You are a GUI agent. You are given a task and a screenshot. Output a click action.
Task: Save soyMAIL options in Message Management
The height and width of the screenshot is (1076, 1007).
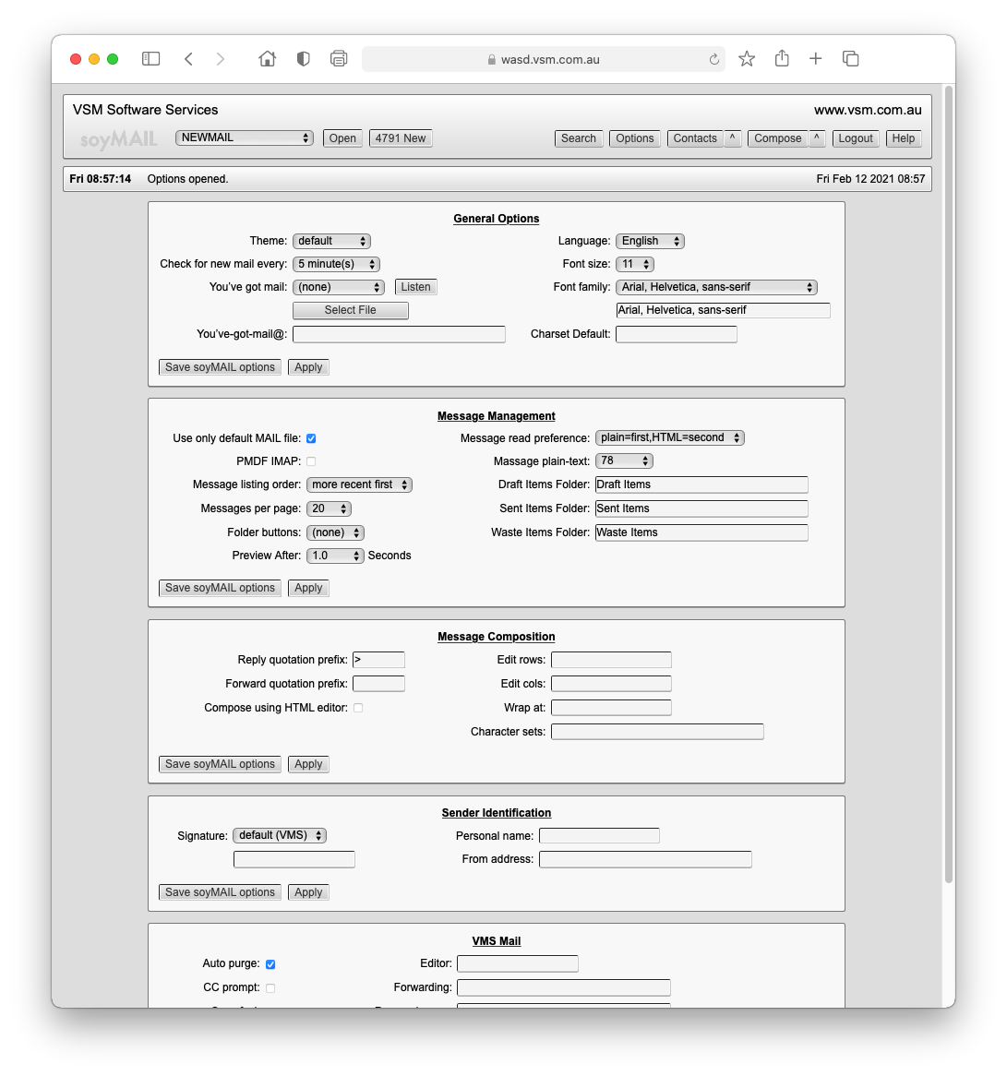coord(220,588)
